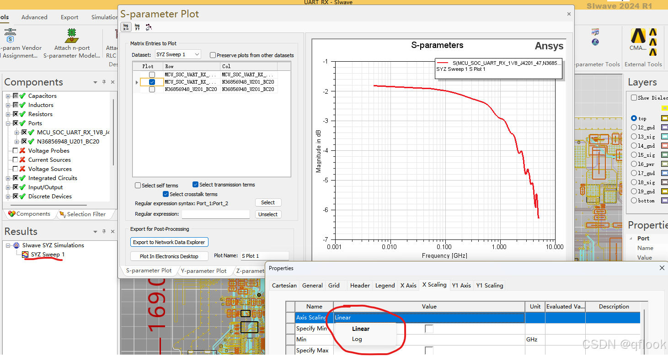Toggle log X axis toolbar icon

coord(126,27)
